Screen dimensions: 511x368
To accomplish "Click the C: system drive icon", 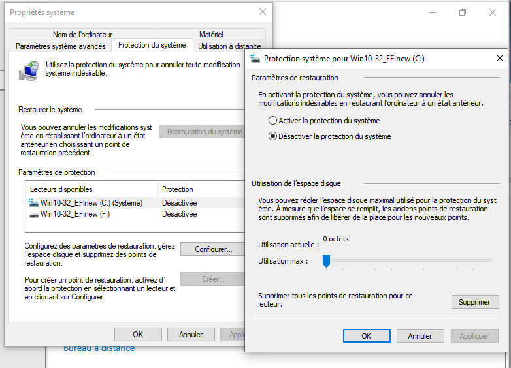I will [33, 203].
